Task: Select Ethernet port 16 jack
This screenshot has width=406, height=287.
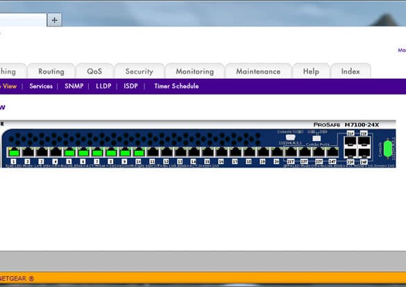Action: (x=221, y=152)
